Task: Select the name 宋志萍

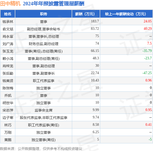Action: pyautogui.click(x=8, y=110)
